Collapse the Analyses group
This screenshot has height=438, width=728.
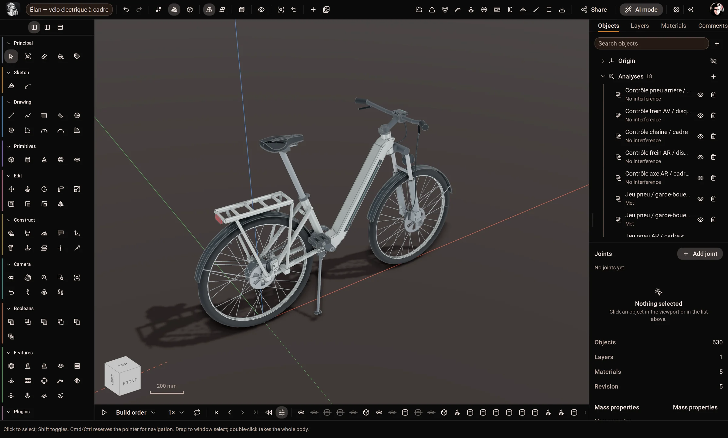(603, 76)
